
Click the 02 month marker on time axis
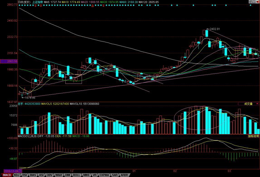coord(175,171)
